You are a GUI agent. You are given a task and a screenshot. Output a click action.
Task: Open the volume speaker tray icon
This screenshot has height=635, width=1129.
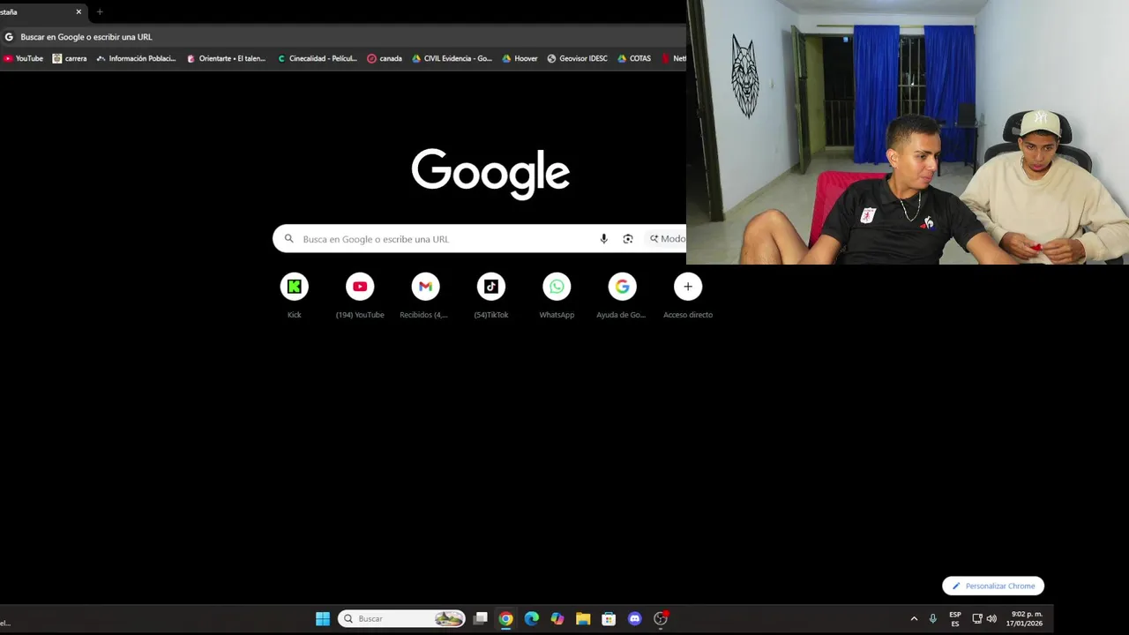click(x=991, y=618)
